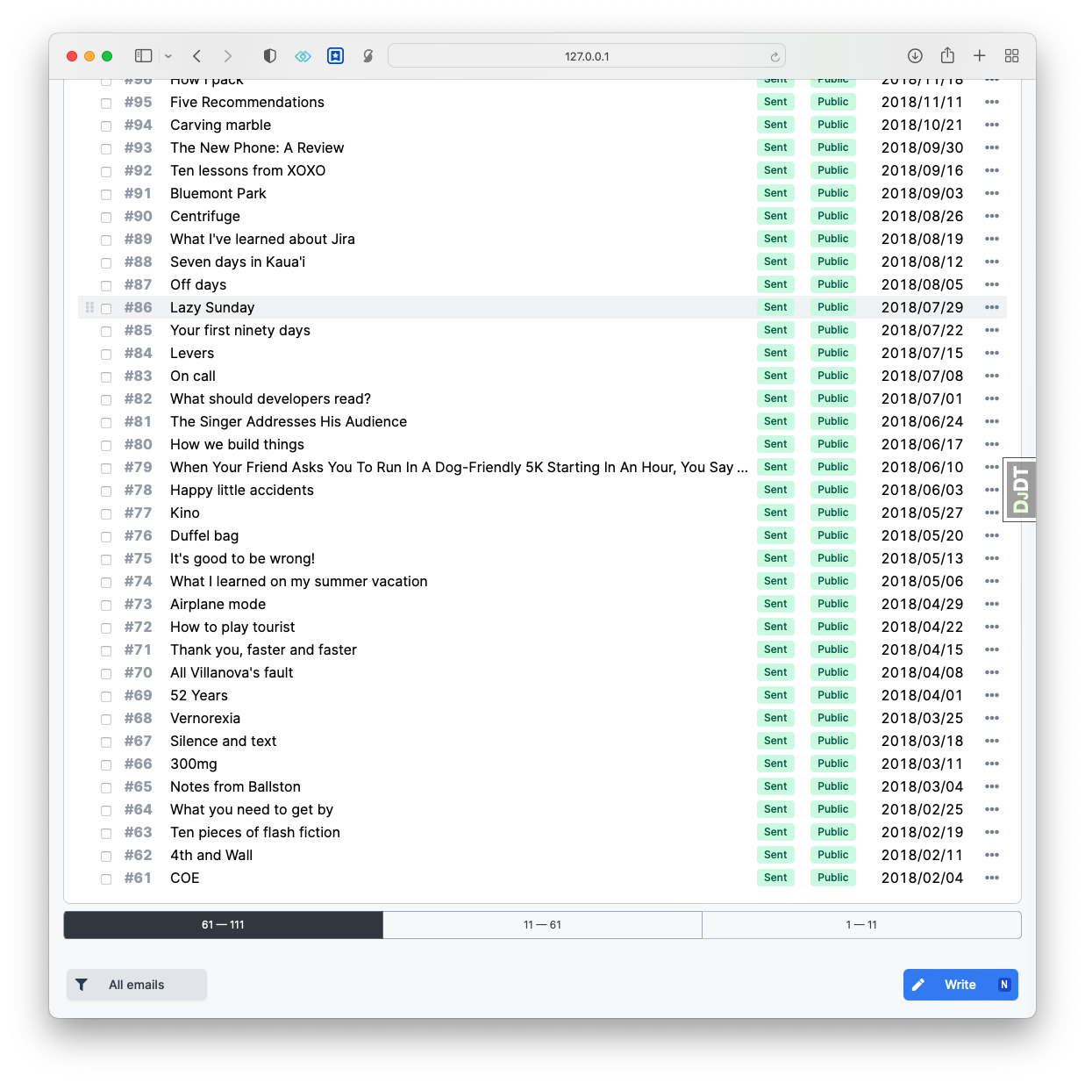
Task: Reload the page with the refresh icon
Action: coord(774,57)
